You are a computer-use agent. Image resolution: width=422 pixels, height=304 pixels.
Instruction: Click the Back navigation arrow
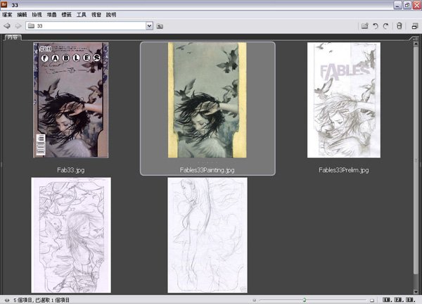coord(6,26)
